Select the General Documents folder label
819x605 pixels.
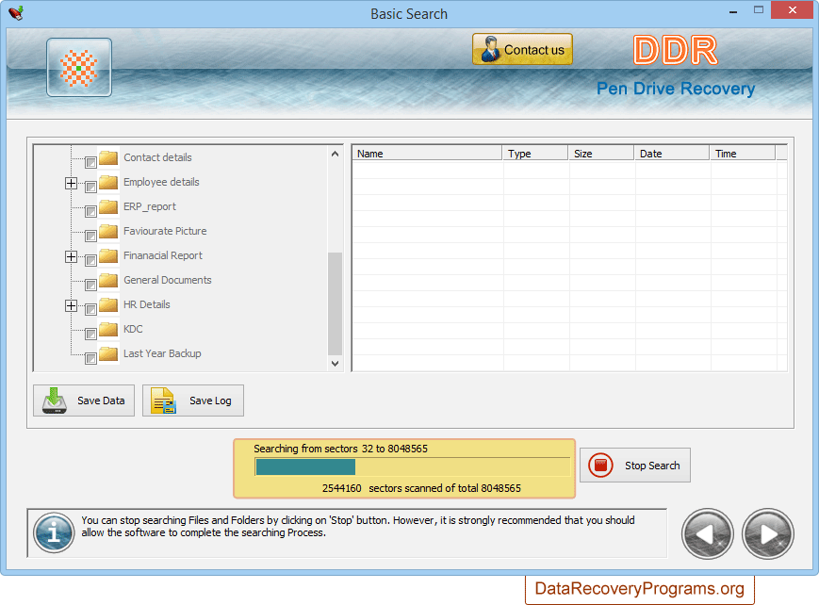168,280
